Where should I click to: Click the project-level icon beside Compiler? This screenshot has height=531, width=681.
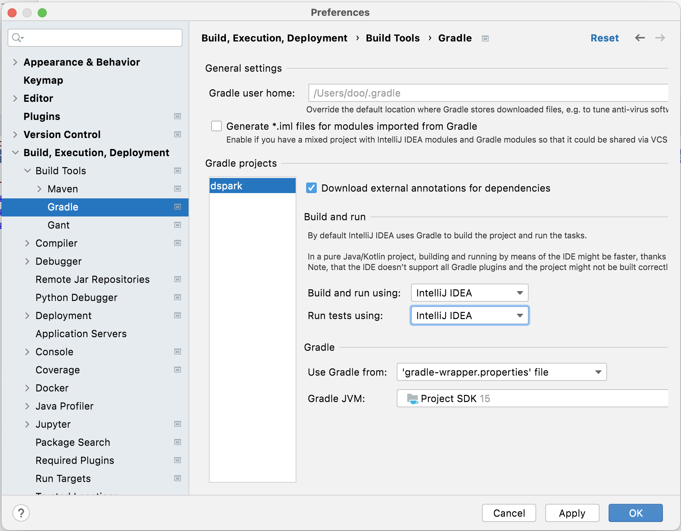click(x=178, y=243)
